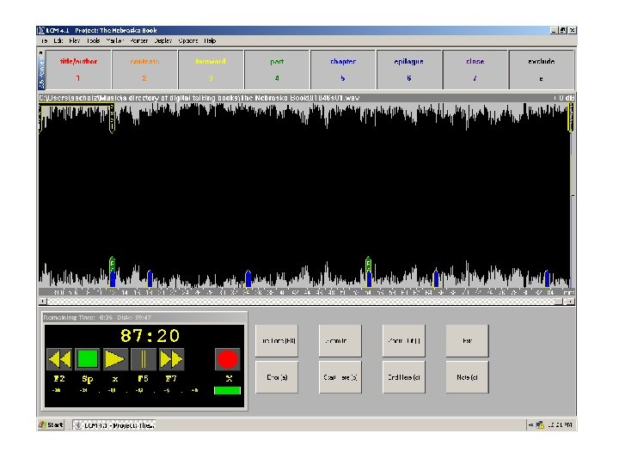This screenshot has height=464, width=619.
Task: Click the waveform horizontal scrollbar track
Action: (x=301, y=302)
